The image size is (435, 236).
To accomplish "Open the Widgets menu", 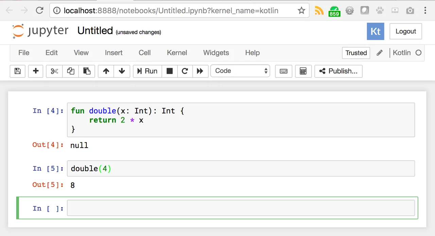I will coord(216,53).
